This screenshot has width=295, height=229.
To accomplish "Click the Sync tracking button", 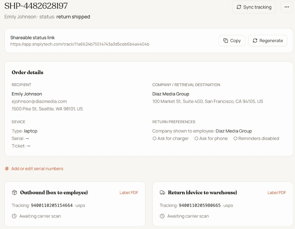I will click(x=254, y=7).
